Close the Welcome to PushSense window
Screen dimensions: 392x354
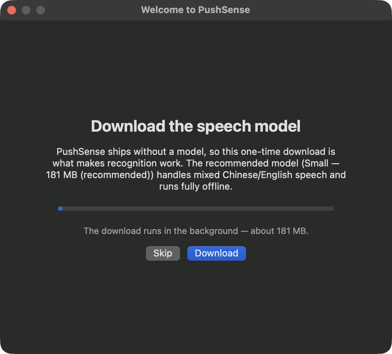pyautogui.click(x=12, y=10)
